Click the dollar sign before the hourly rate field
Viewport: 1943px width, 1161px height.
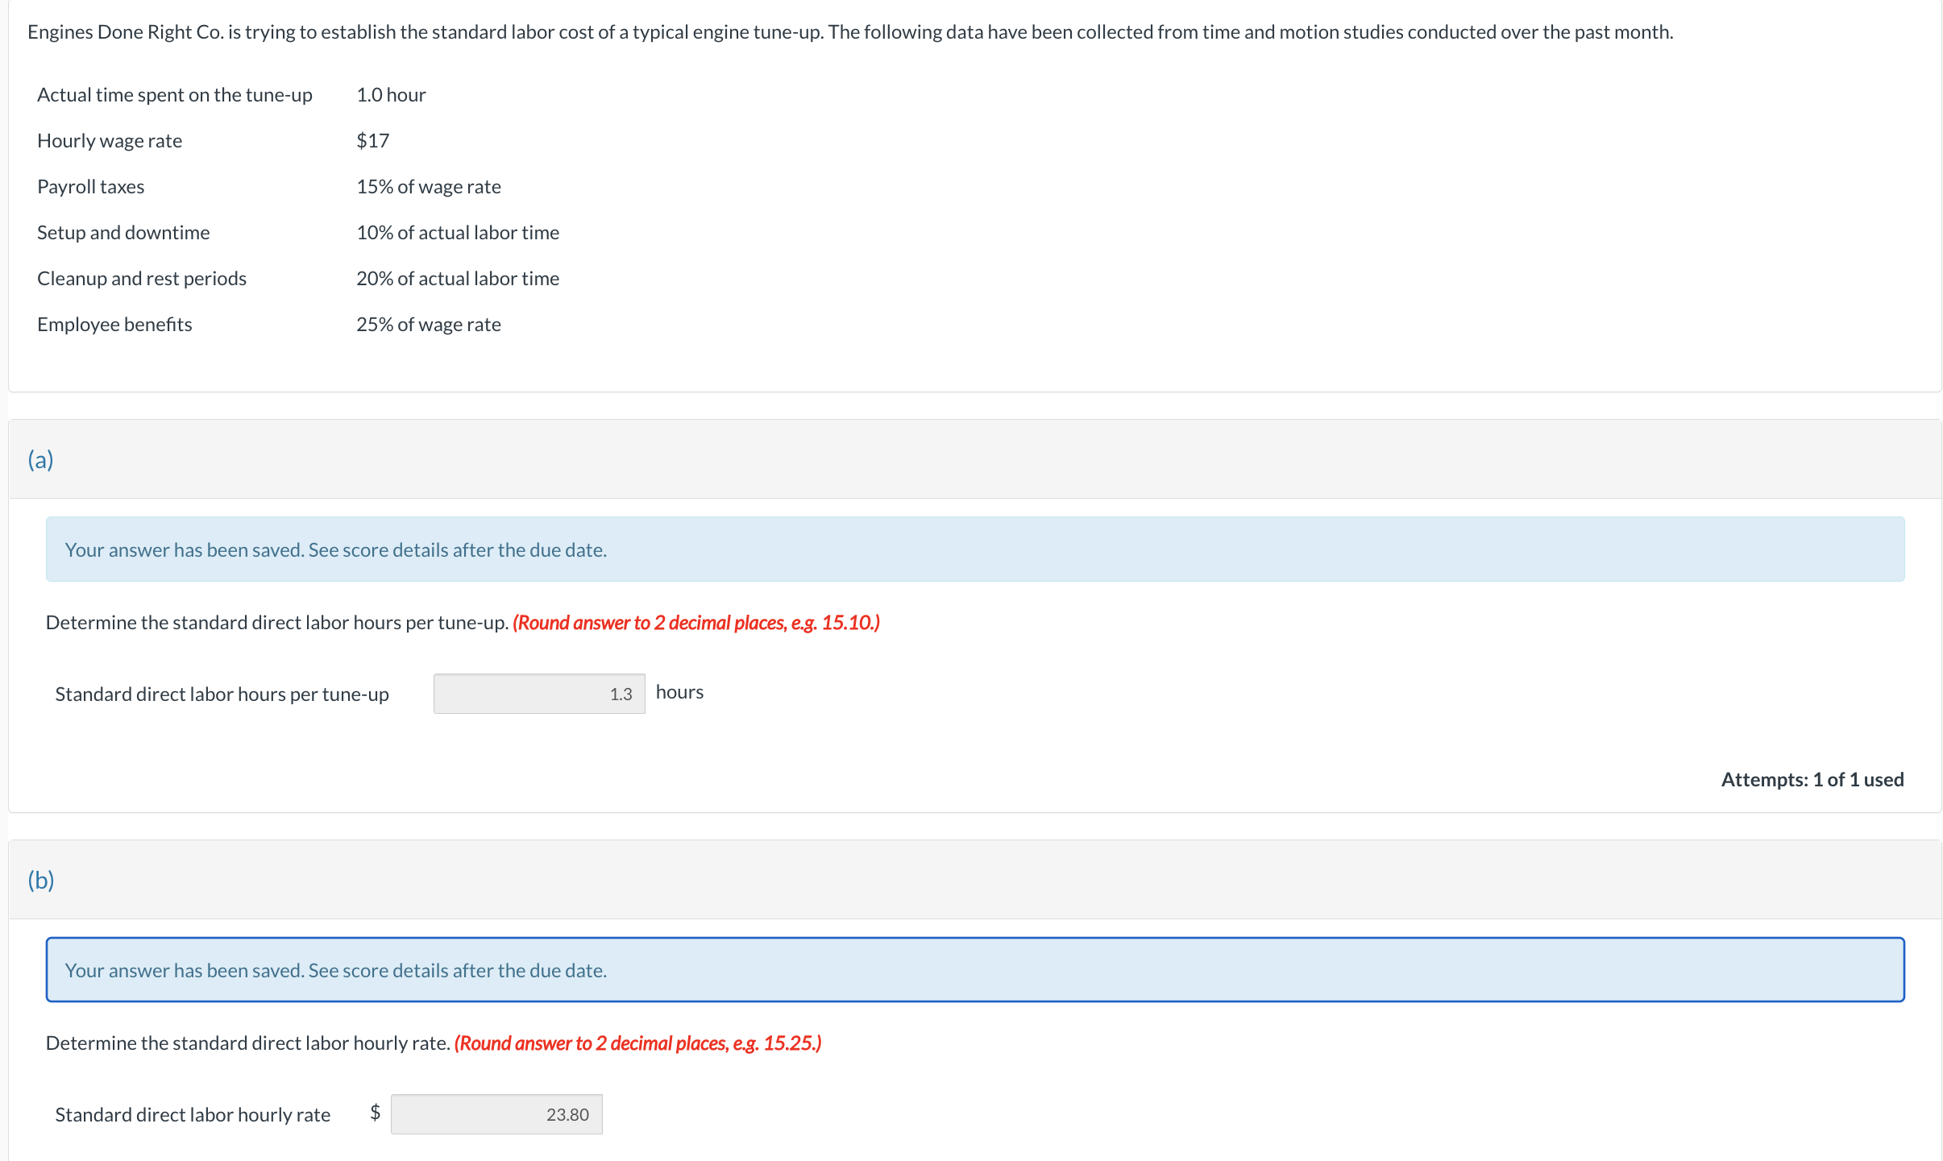tap(375, 1113)
